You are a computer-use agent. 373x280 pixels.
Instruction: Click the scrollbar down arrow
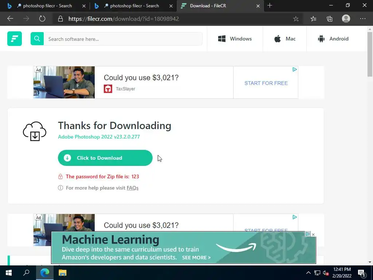coord(370,262)
